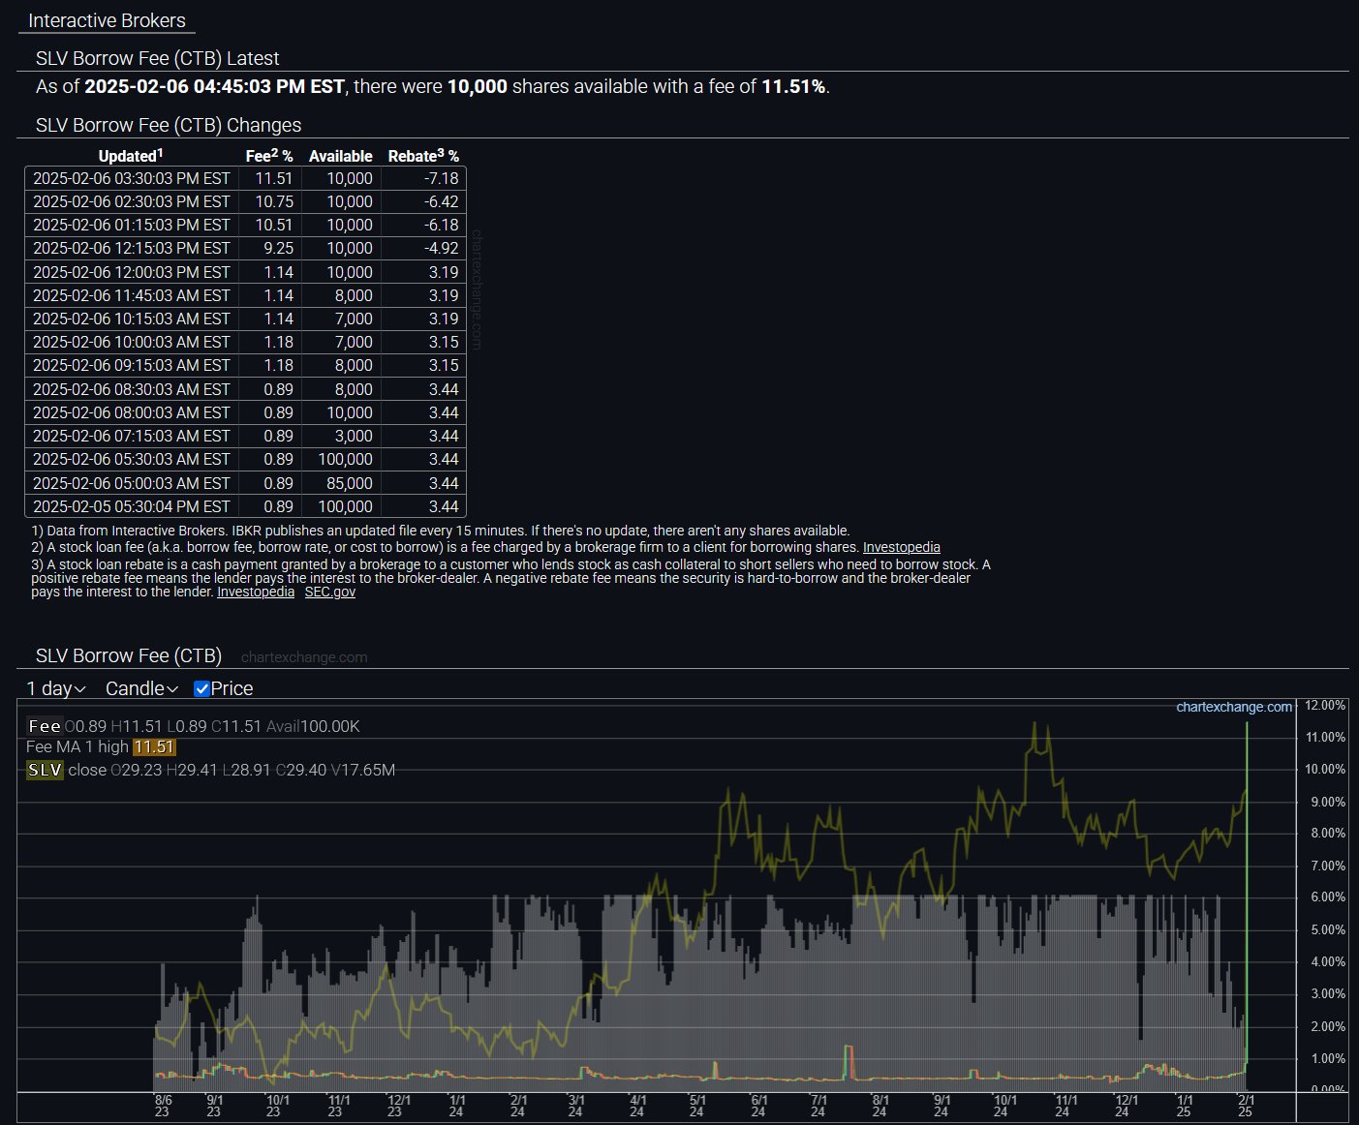The image size is (1359, 1125).
Task: Click the Interactive Brokers tab
Action: [107, 20]
